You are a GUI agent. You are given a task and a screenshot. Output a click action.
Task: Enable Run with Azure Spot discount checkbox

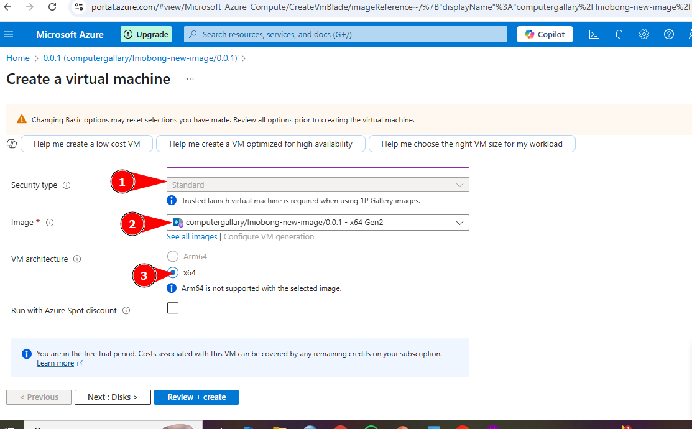[x=173, y=308]
